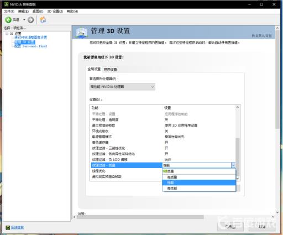Screen dimensions: 283x235
Task: Click the 取消 button
Action: pos(262,227)
